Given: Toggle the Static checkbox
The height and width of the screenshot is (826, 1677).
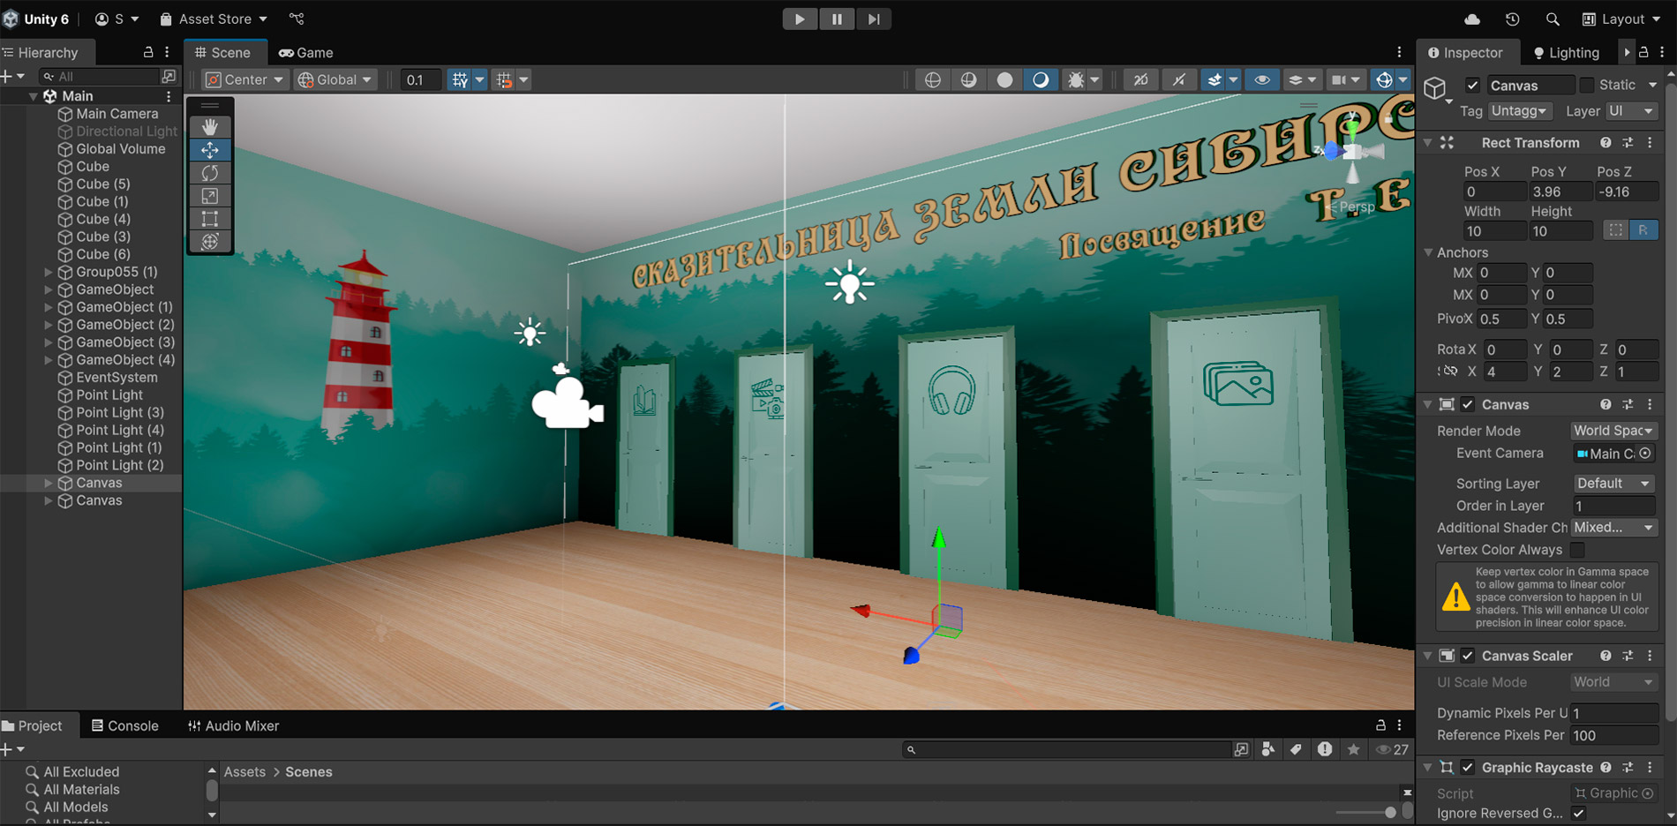Looking at the screenshot, I should coord(1587,85).
